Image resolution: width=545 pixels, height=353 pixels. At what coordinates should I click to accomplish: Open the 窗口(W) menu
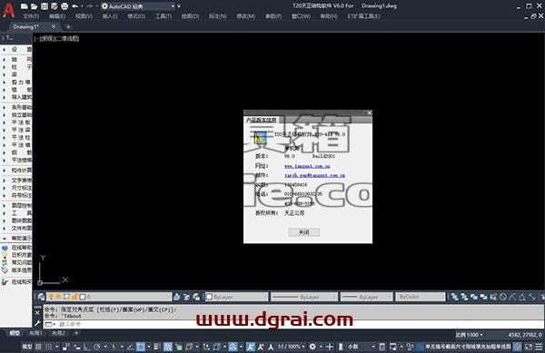coord(301,16)
